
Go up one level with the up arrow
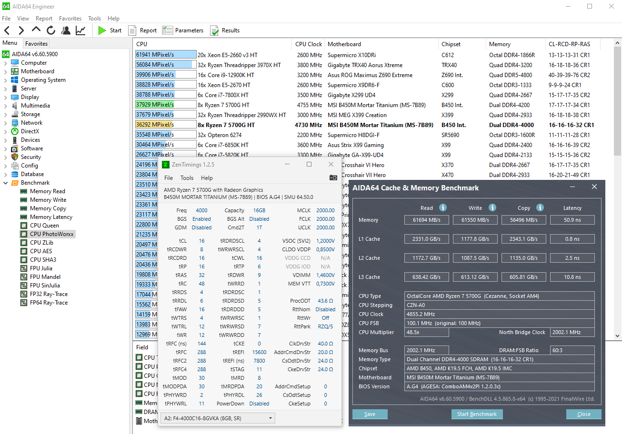[36, 30]
